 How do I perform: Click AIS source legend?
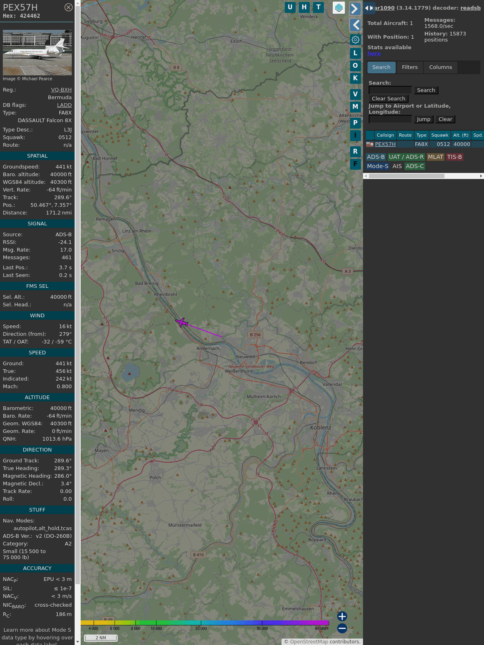pos(397,166)
